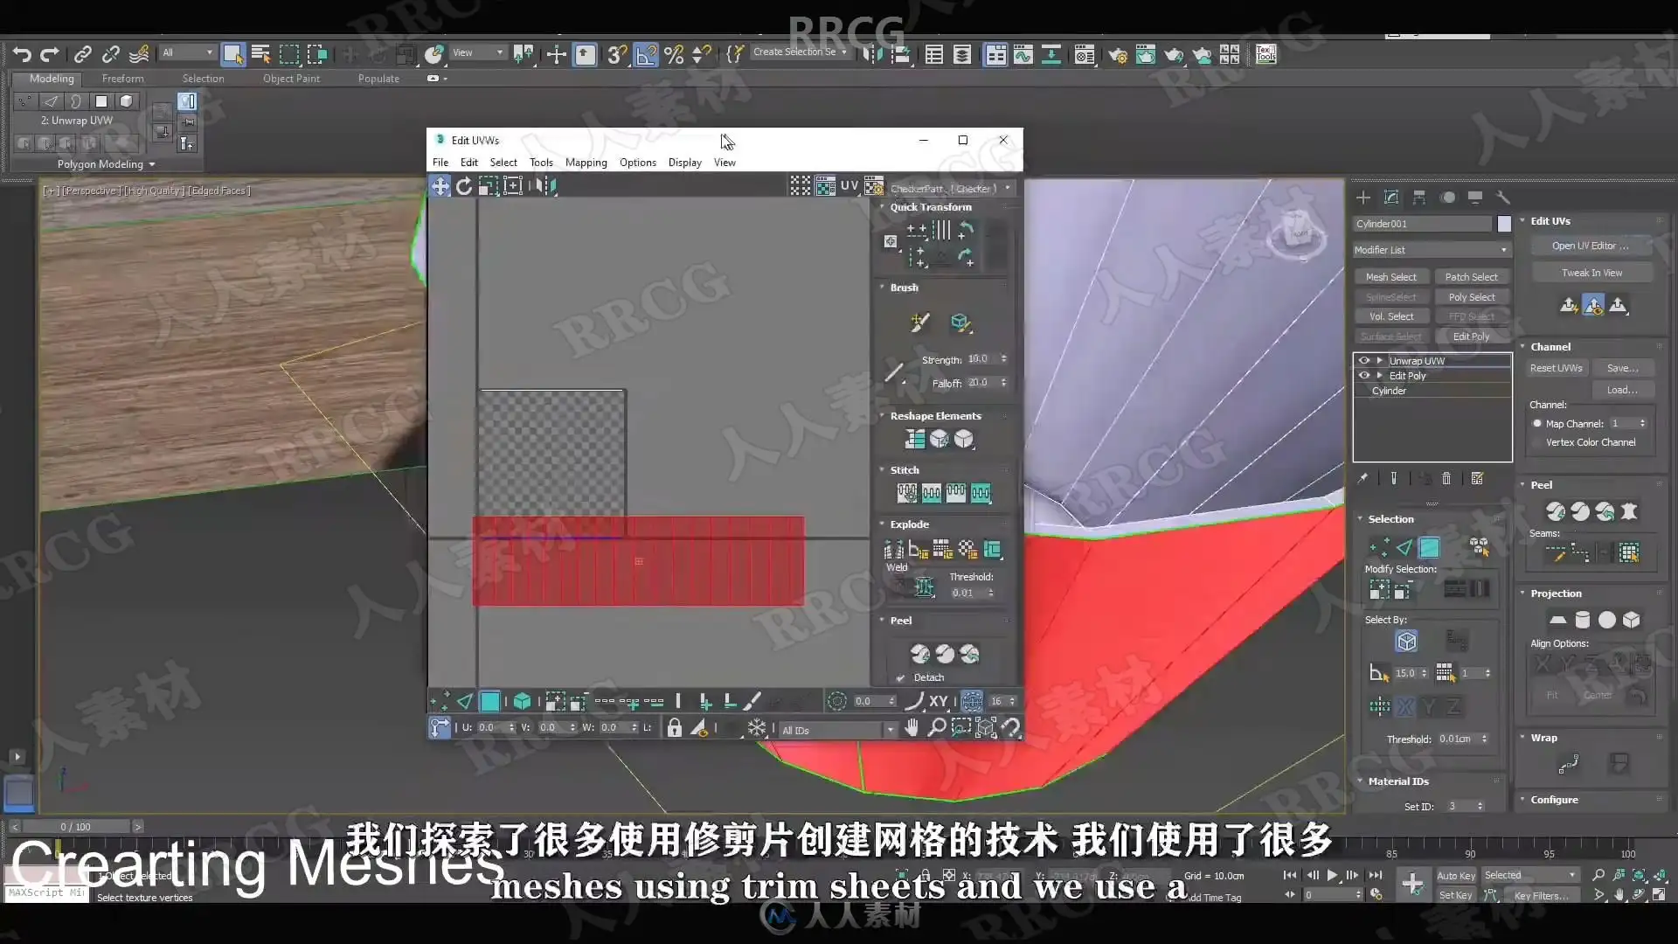Image resolution: width=1678 pixels, height=944 pixels.
Task: Click the Mesh Select button
Action: click(x=1390, y=277)
